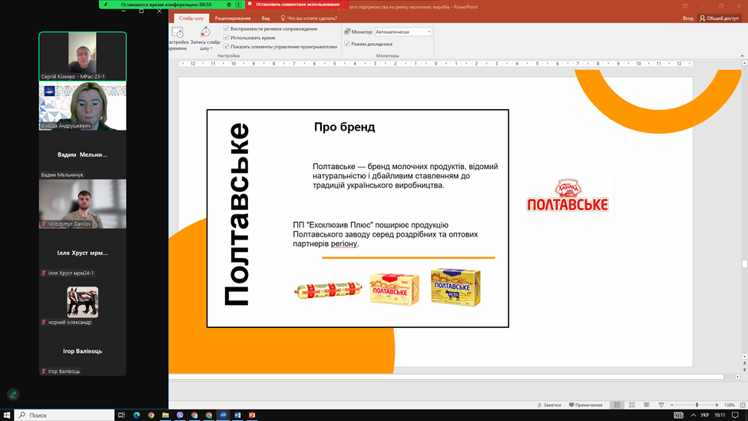Click the zoom in plus button
Viewport: 748px width, 421px height.
717,405
